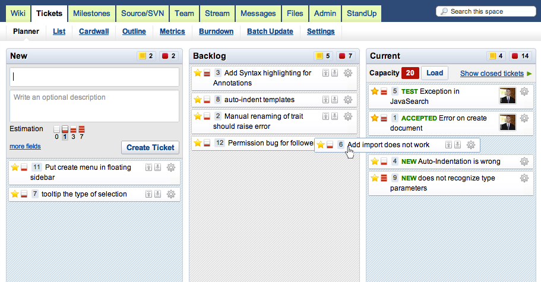The width and height of the screenshot is (541, 282).
Task: Open the Cardwall view
Action: click(94, 31)
